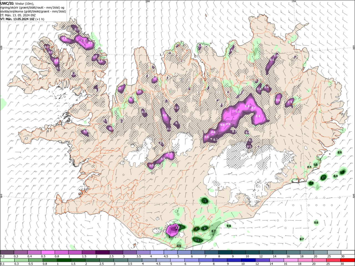Click the '3.0' rain value on the south coast
Viewport: 355px width, 266px height.
click(198, 241)
